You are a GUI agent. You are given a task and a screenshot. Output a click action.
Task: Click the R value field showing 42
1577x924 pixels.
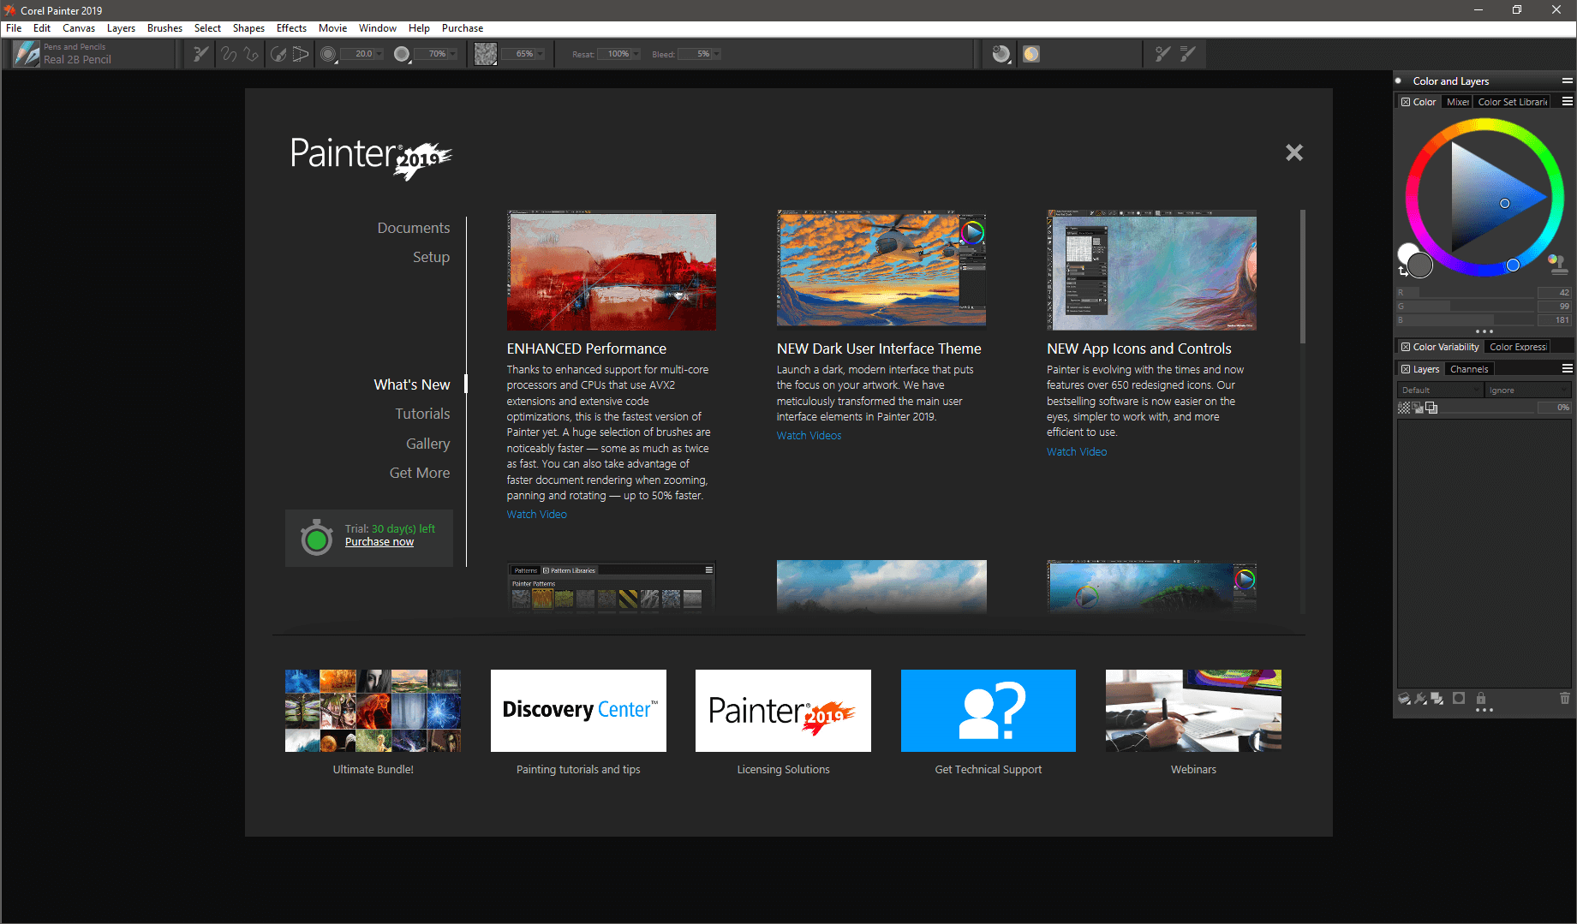pyautogui.click(x=1555, y=293)
